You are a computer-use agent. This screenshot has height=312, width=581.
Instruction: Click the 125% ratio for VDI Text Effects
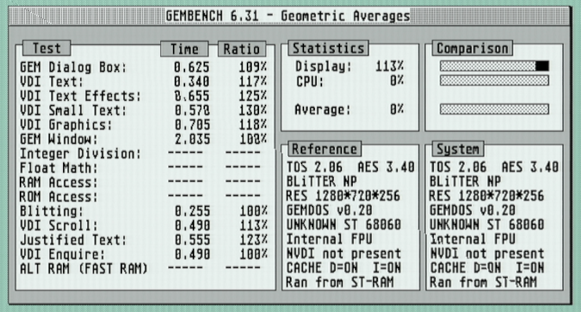coord(253,96)
